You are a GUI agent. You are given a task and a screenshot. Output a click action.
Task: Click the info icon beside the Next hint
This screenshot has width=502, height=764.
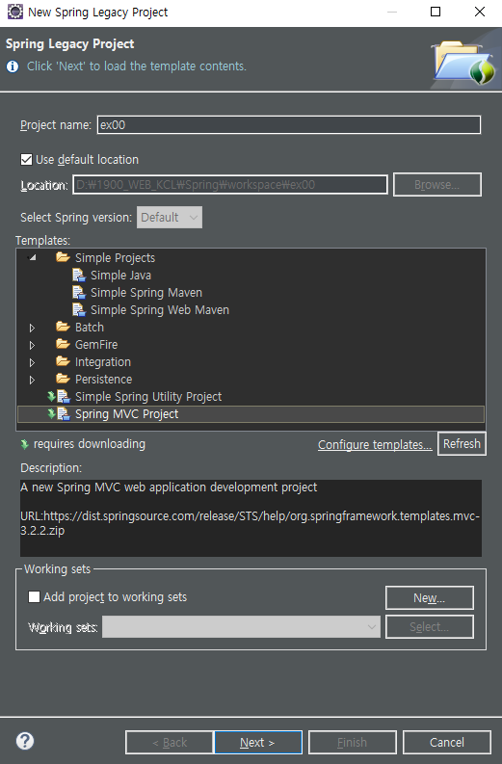click(x=13, y=66)
